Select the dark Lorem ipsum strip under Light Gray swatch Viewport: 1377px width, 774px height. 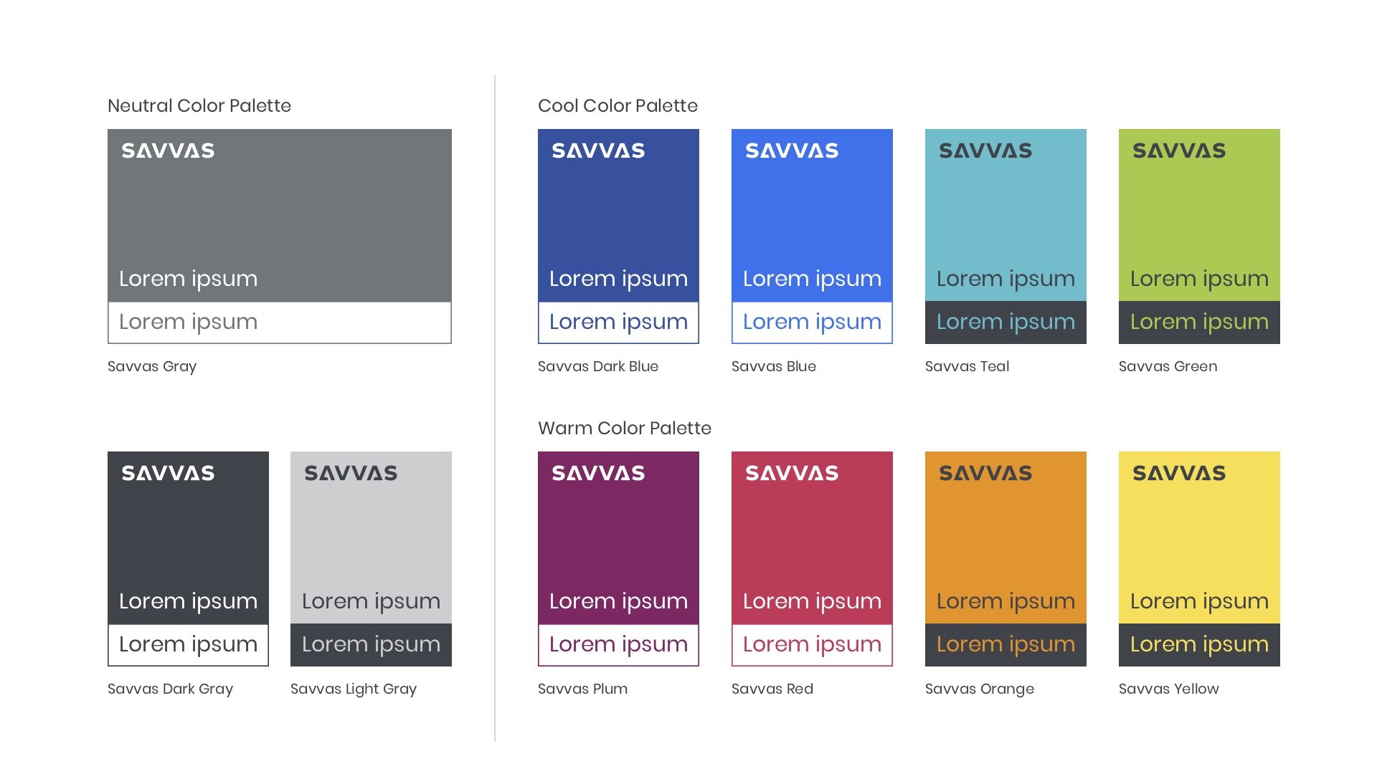(x=371, y=645)
